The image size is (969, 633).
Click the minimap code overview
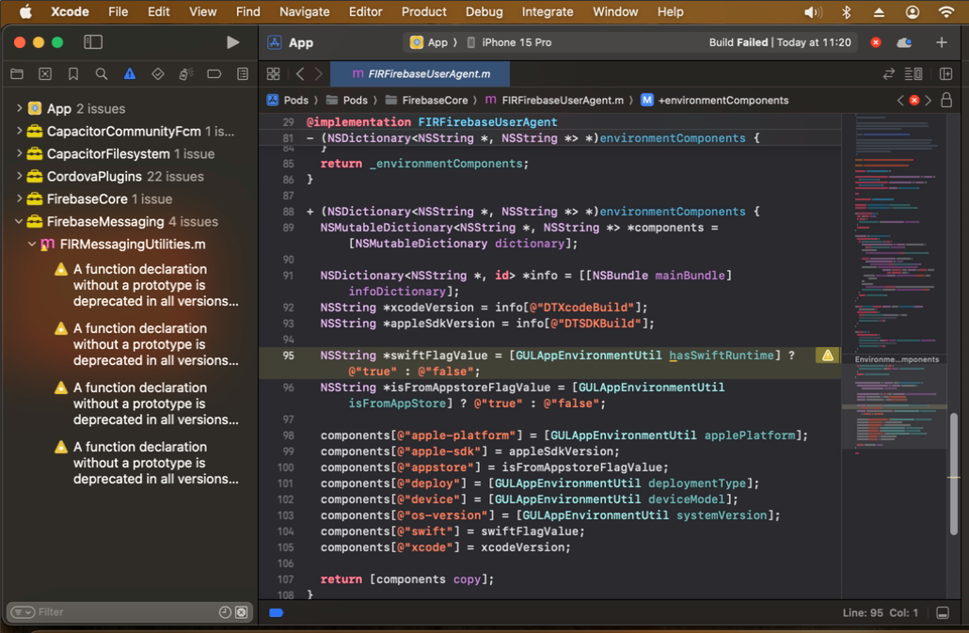[x=893, y=356]
